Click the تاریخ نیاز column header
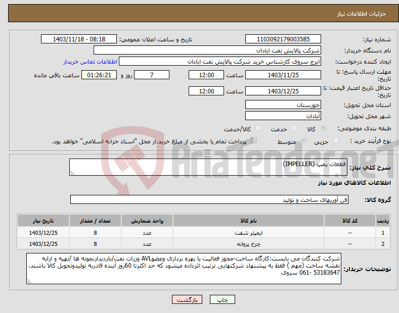Image resolution: width=399 pixels, height=313 pixels. coord(43,221)
